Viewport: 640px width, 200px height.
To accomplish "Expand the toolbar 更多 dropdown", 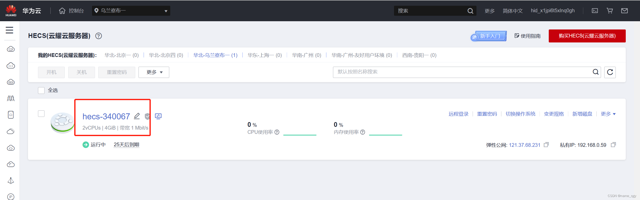I will pos(154,72).
